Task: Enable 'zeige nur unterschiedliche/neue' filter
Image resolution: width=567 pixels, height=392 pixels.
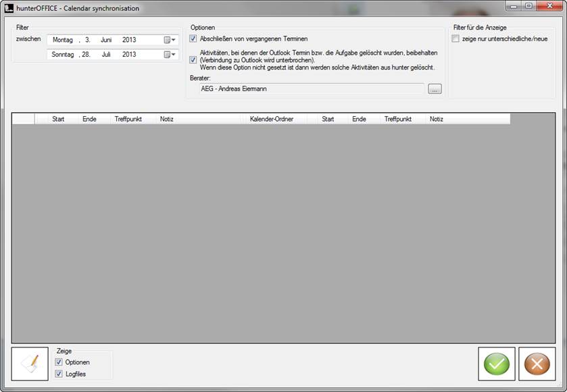Action: (455, 39)
